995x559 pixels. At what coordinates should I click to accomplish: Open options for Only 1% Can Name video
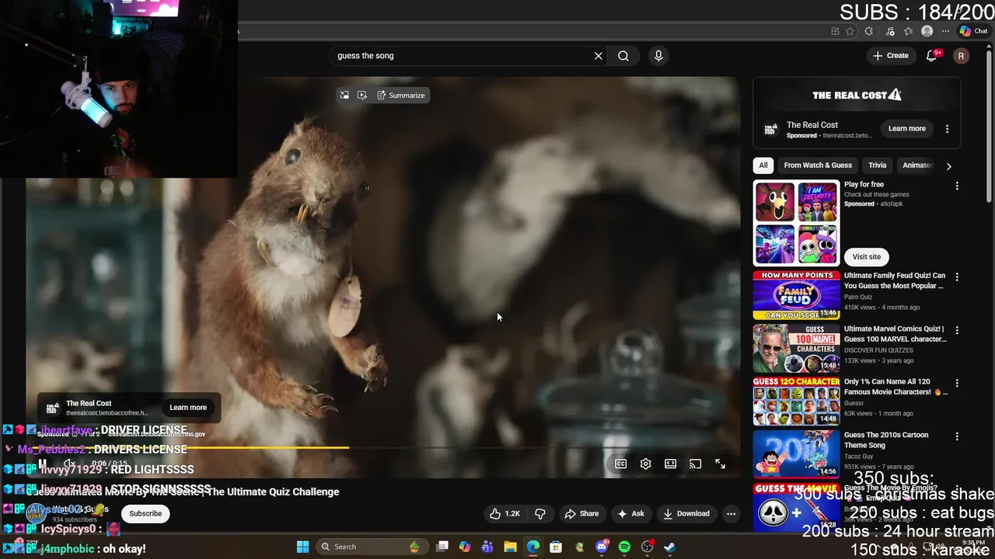pyautogui.click(x=957, y=384)
